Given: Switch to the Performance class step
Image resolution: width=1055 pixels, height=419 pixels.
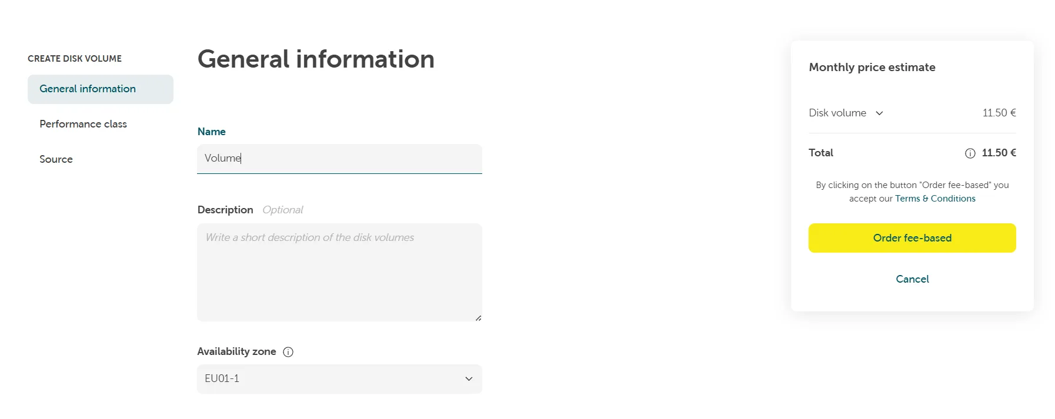Looking at the screenshot, I should click(x=83, y=124).
